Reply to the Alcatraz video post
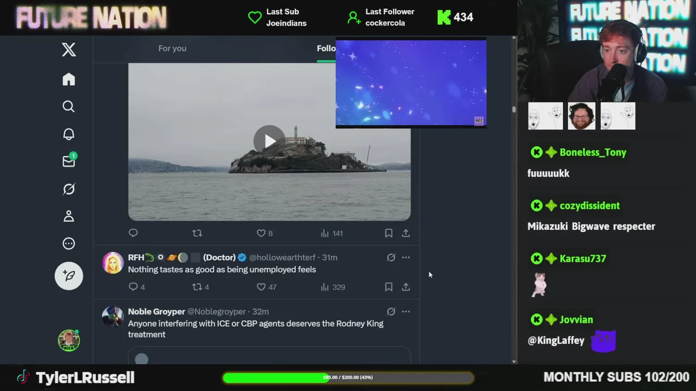Viewport: 696px width, 391px height. (x=133, y=233)
